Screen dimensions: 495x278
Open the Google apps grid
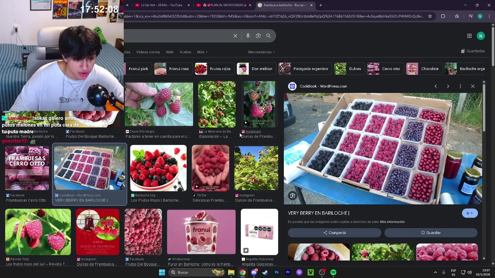469,36
